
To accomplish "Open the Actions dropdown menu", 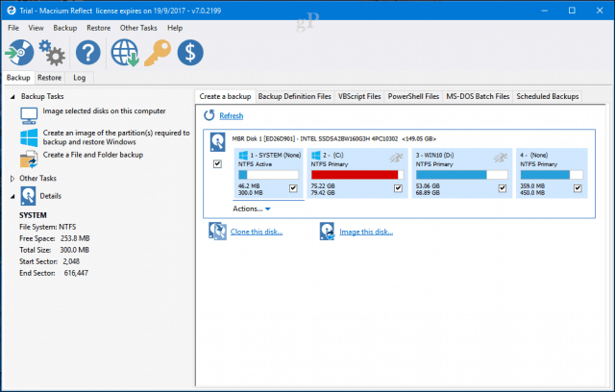I will click(x=252, y=208).
